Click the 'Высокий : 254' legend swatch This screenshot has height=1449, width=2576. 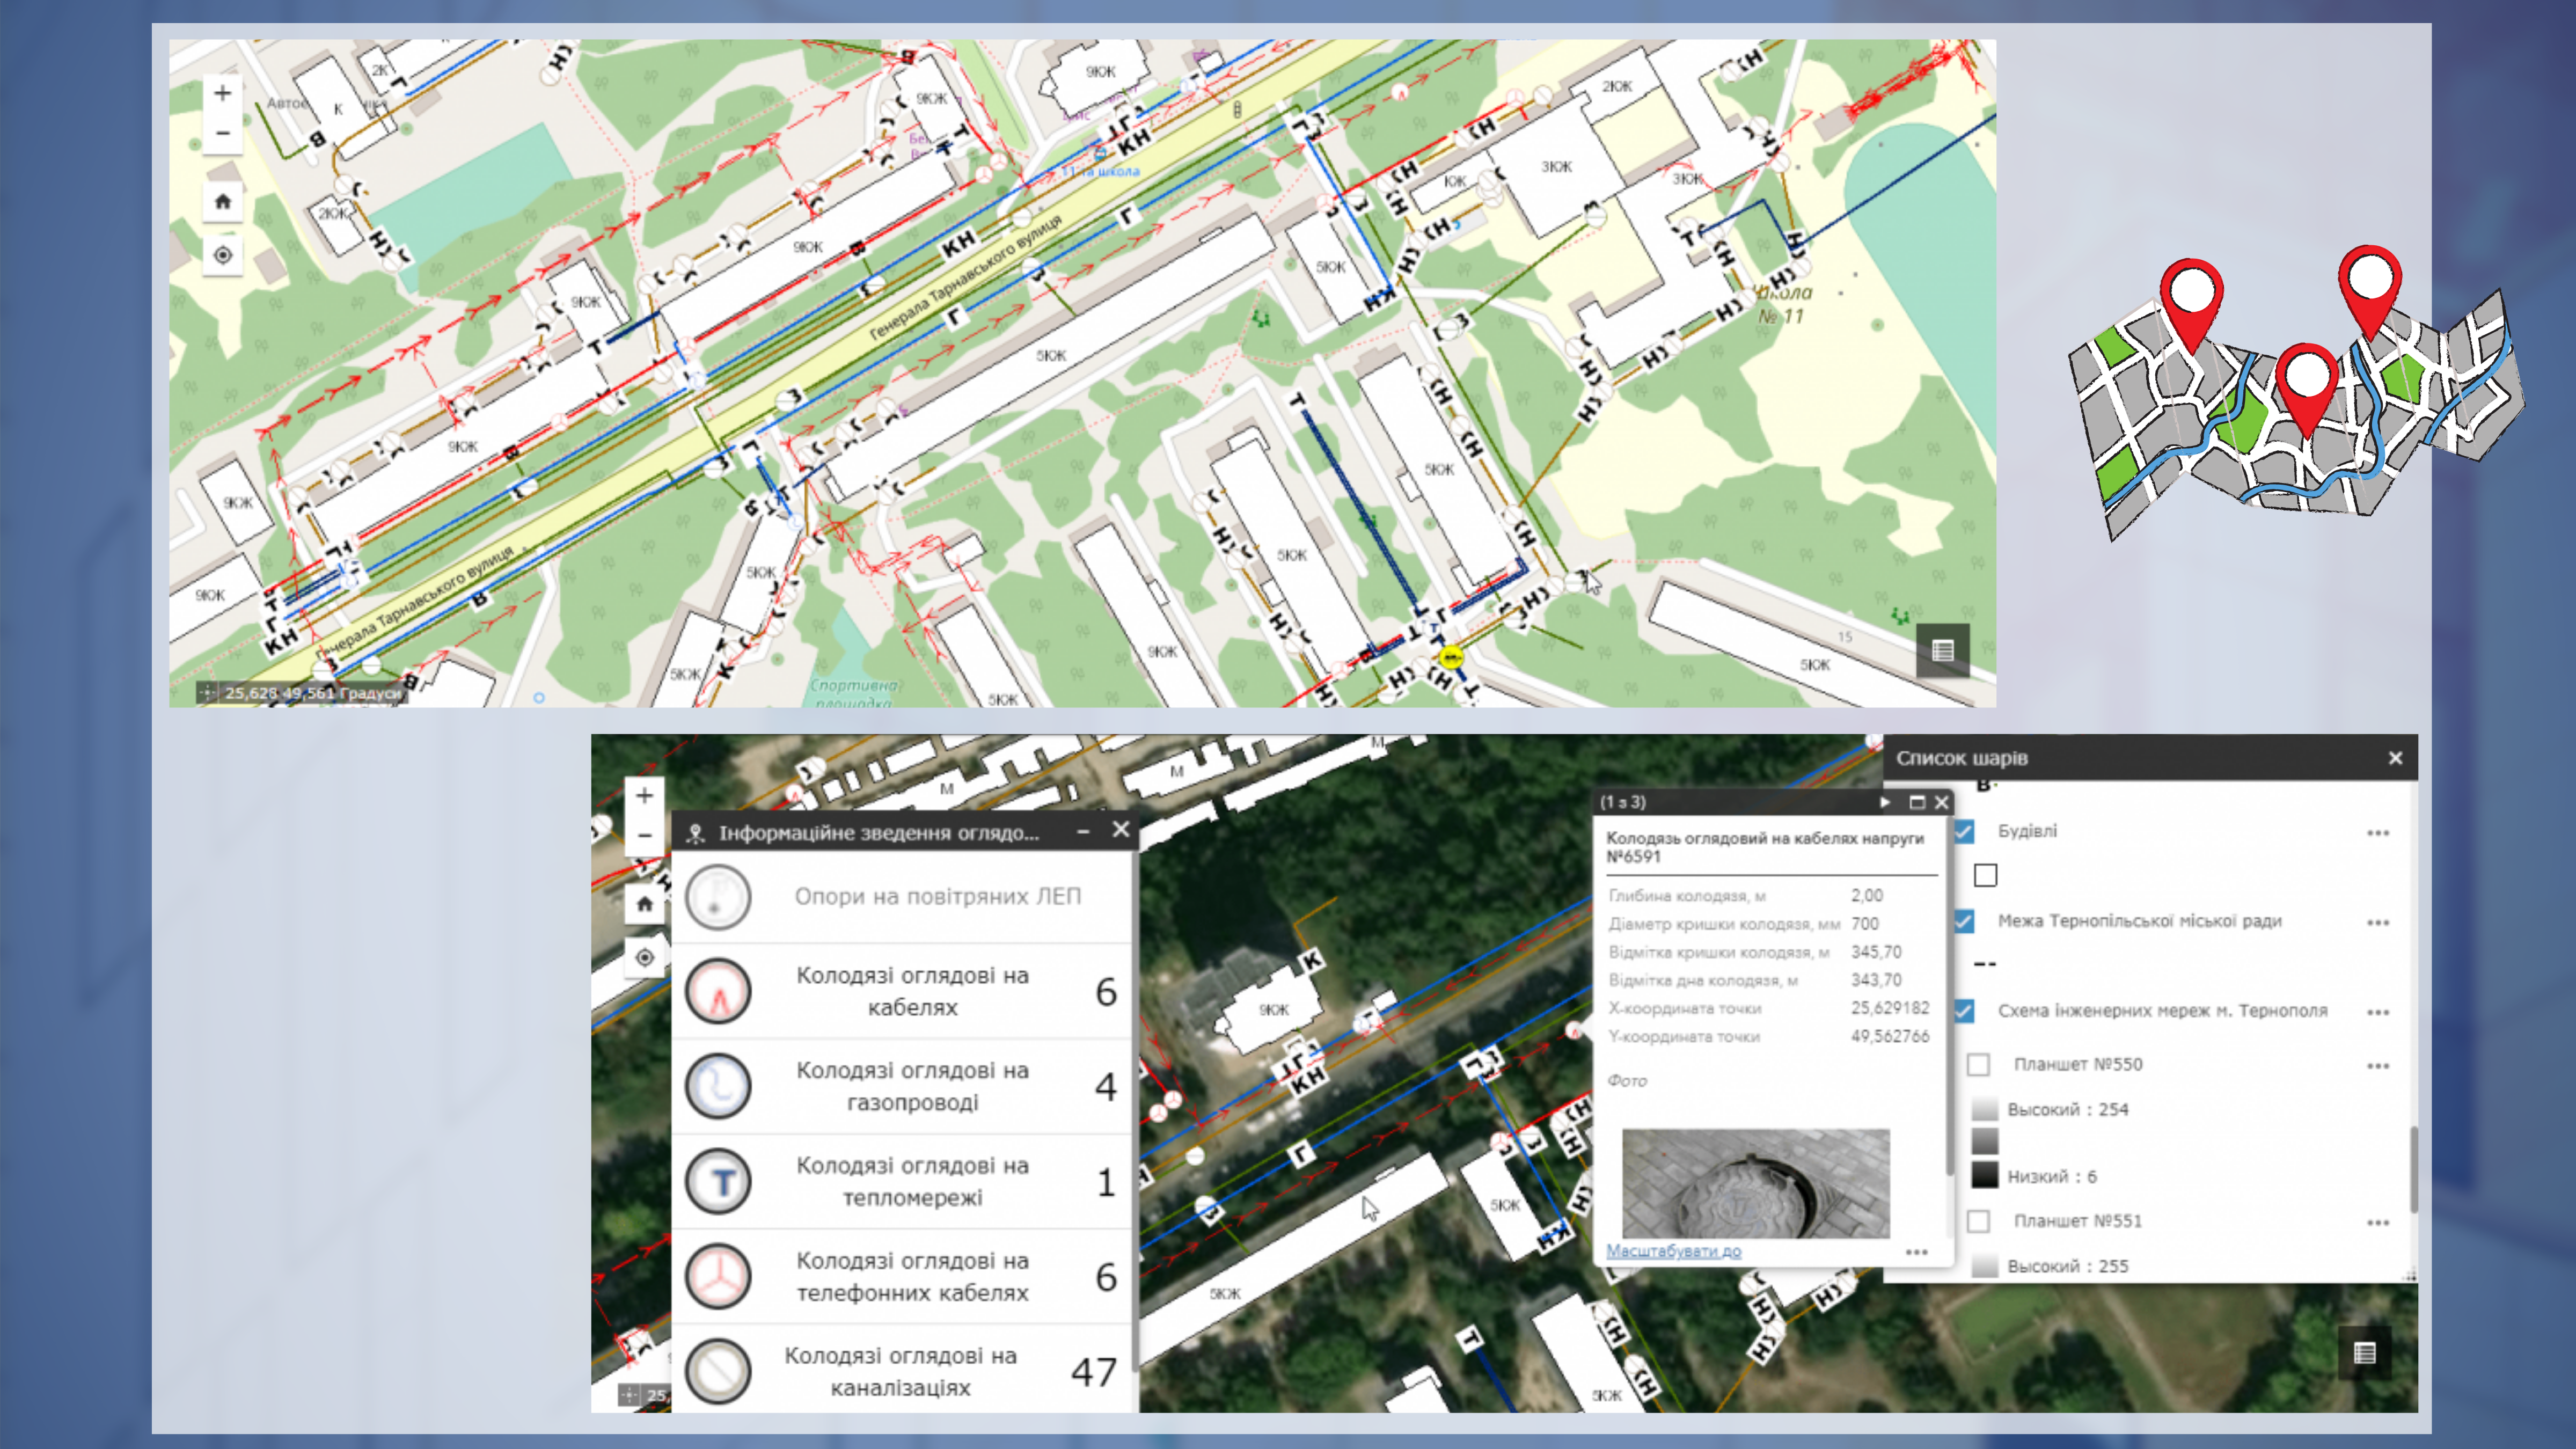tap(1985, 1109)
